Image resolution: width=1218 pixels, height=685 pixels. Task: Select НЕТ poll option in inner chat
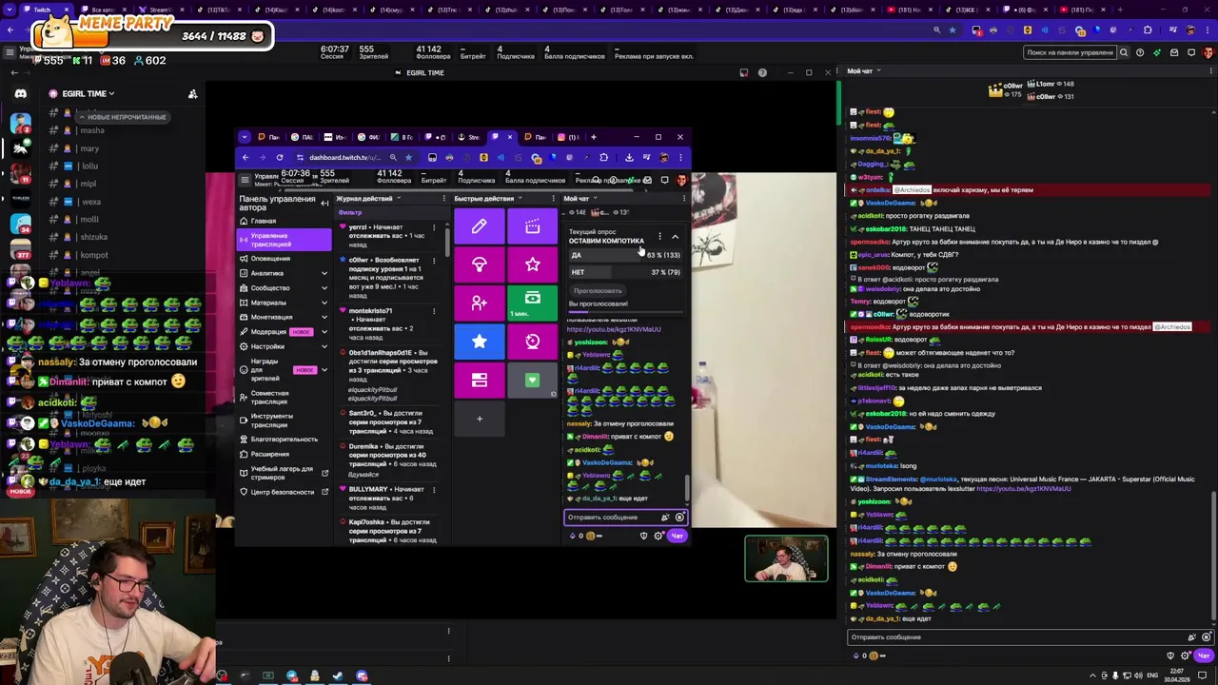(x=624, y=272)
